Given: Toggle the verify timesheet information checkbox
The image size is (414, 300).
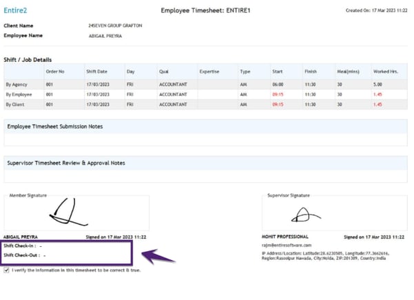Looking at the screenshot, I should [6, 270].
